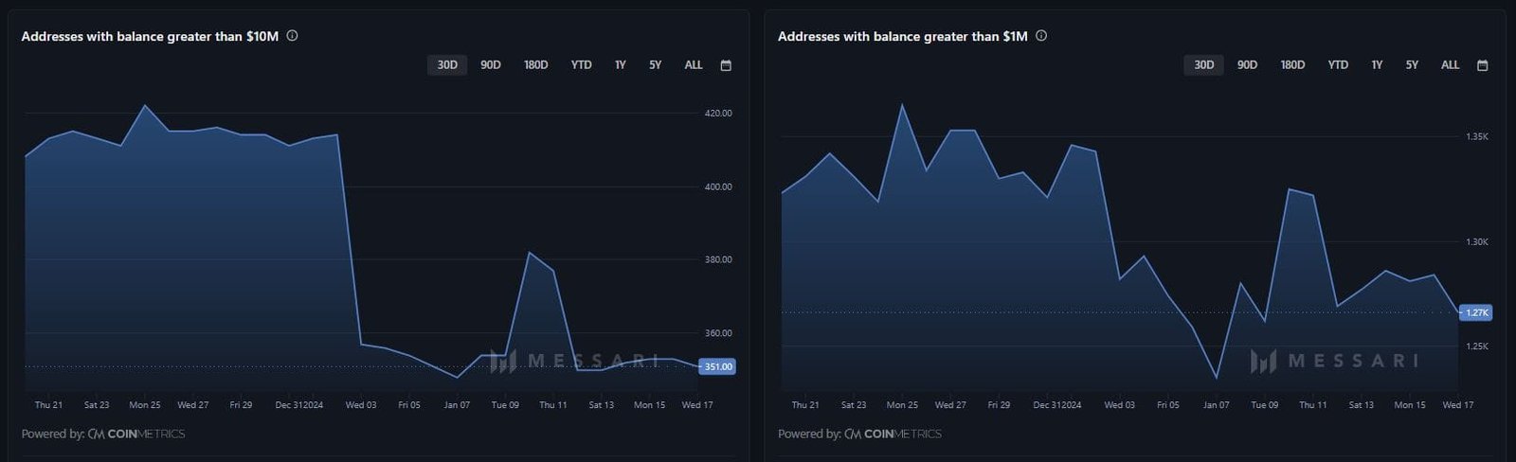This screenshot has height=462, width=1516.
Task: Select ALL range in $10M chart
Action: 694,65
